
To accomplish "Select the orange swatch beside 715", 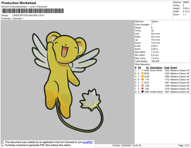I will (x=143, y=79).
